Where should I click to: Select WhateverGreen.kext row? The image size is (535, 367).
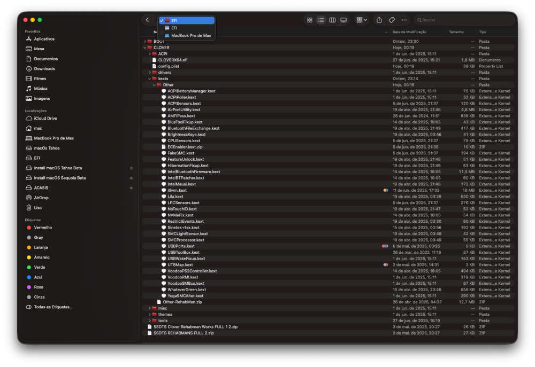pos(328,290)
